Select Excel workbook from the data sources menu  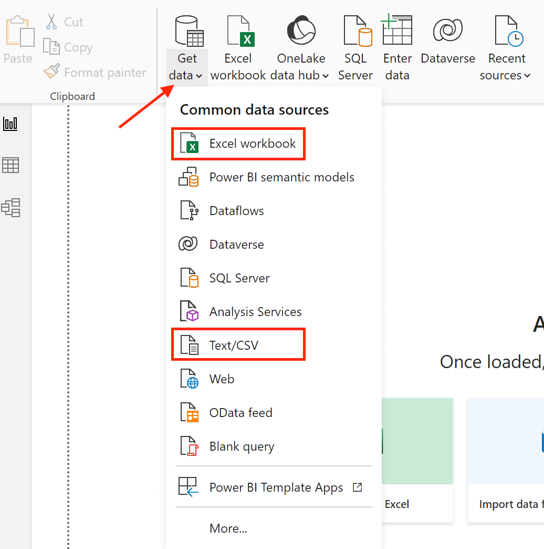[x=238, y=144]
